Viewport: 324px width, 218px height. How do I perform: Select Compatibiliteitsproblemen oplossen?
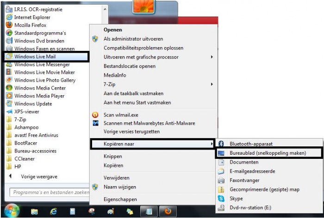143,48
